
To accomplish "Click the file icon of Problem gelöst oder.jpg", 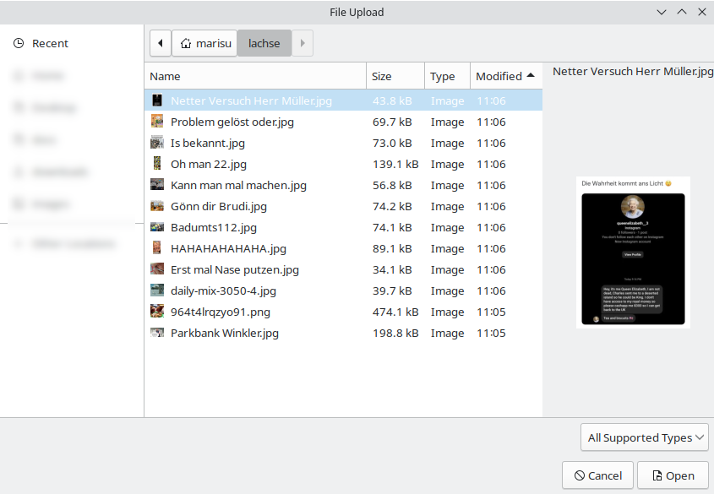I will pos(157,122).
